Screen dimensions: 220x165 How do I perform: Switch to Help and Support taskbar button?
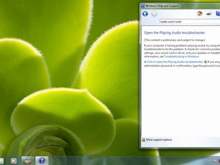(x=42, y=161)
